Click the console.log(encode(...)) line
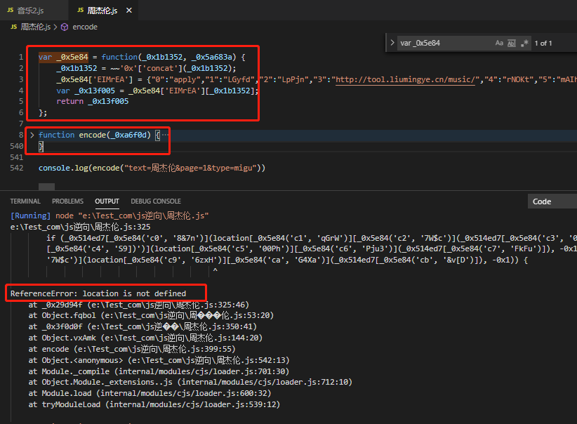577x424 pixels. [152, 168]
